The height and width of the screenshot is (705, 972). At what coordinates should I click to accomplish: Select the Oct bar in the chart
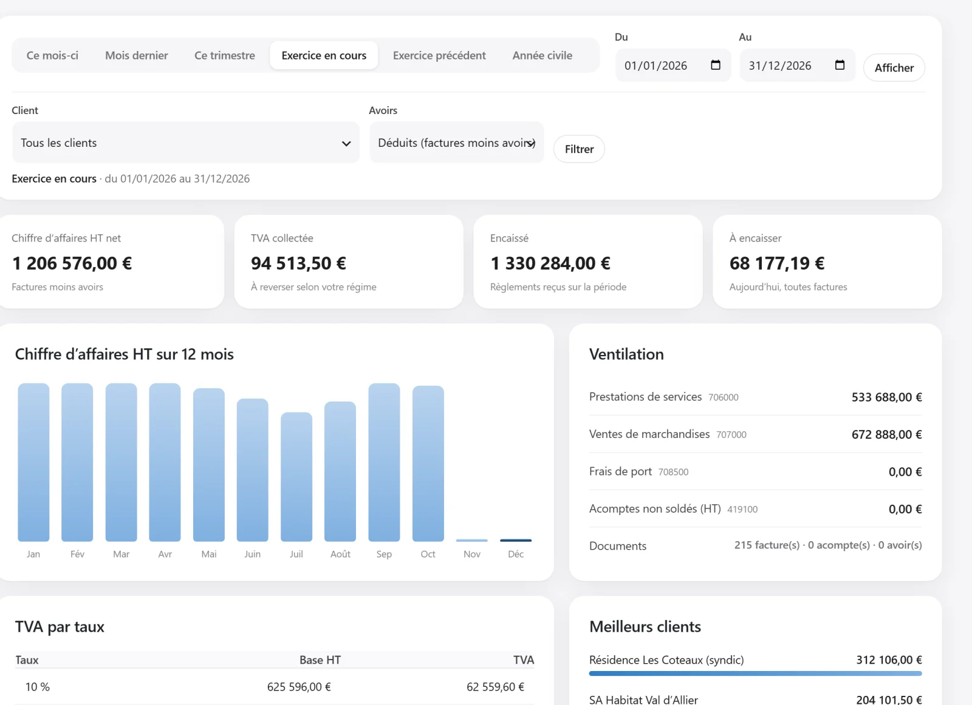[x=428, y=464]
